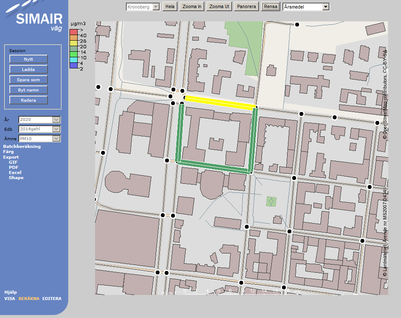The height and width of the screenshot is (318, 401).
Task: Click the cyan legend swatch
Action: (74, 60)
